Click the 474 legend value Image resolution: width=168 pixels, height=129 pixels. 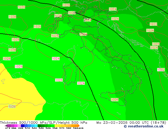pos(8,128)
